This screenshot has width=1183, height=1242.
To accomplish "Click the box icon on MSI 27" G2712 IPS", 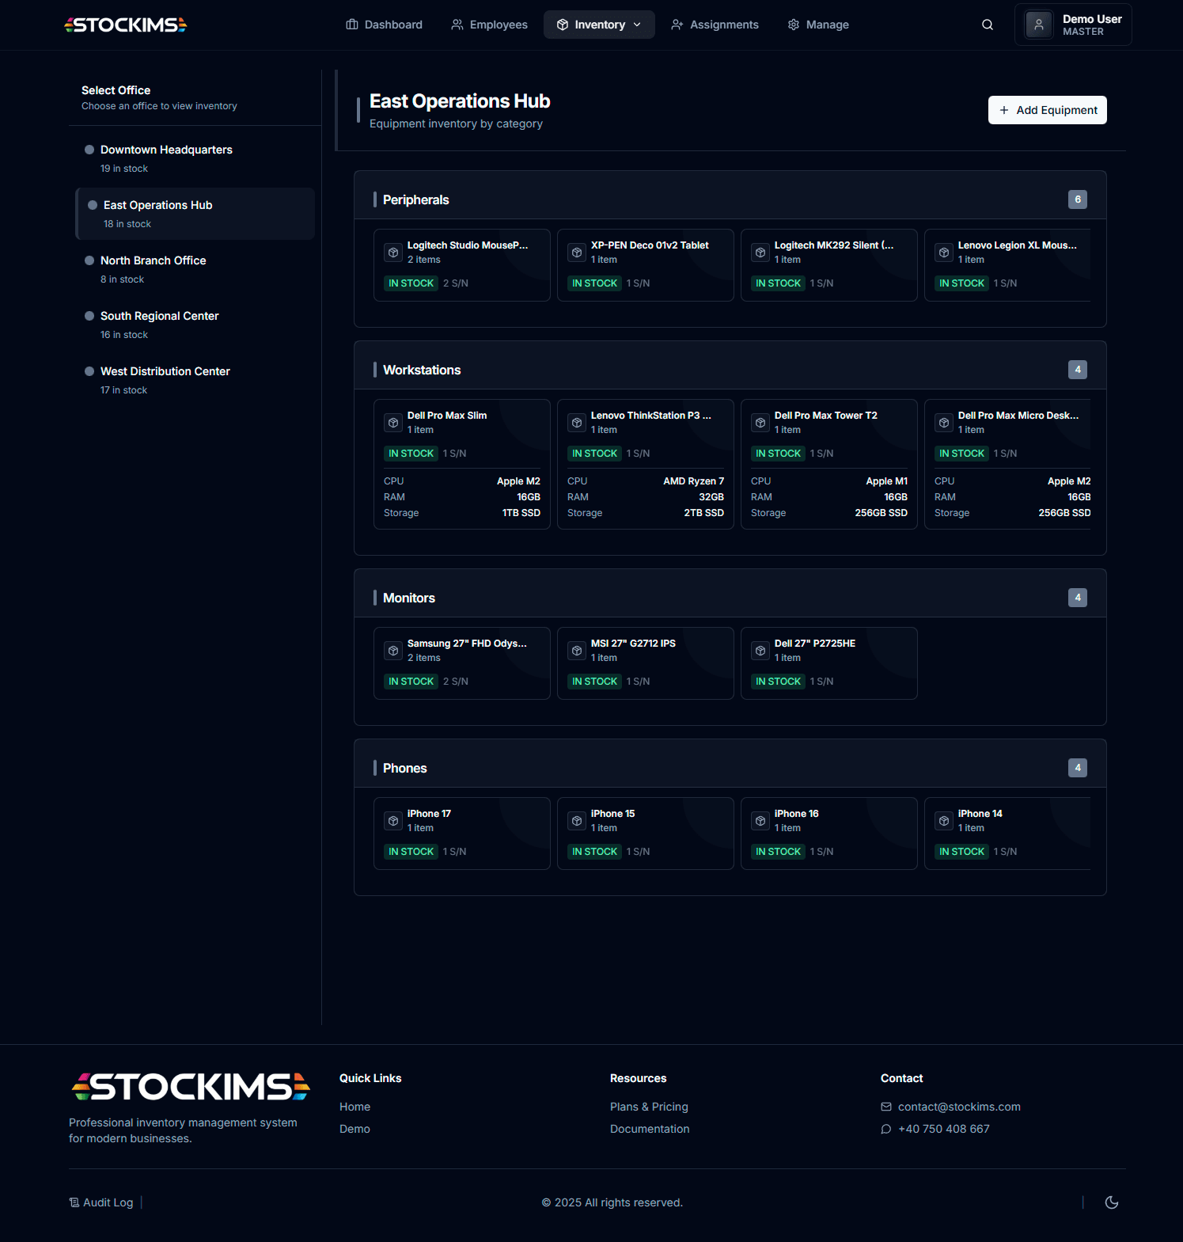I will [577, 651].
